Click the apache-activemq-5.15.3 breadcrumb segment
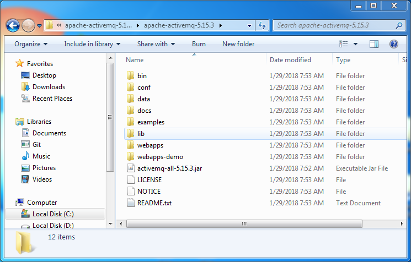 pos(179,25)
